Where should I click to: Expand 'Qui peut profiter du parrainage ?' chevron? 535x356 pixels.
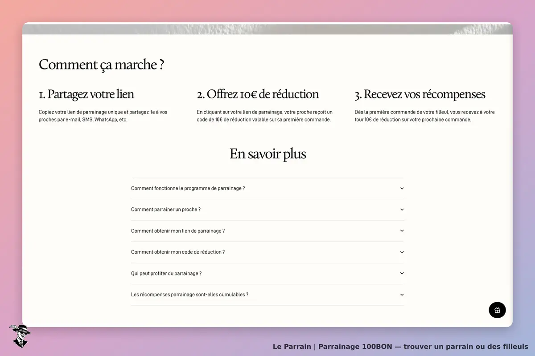tap(402, 273)
